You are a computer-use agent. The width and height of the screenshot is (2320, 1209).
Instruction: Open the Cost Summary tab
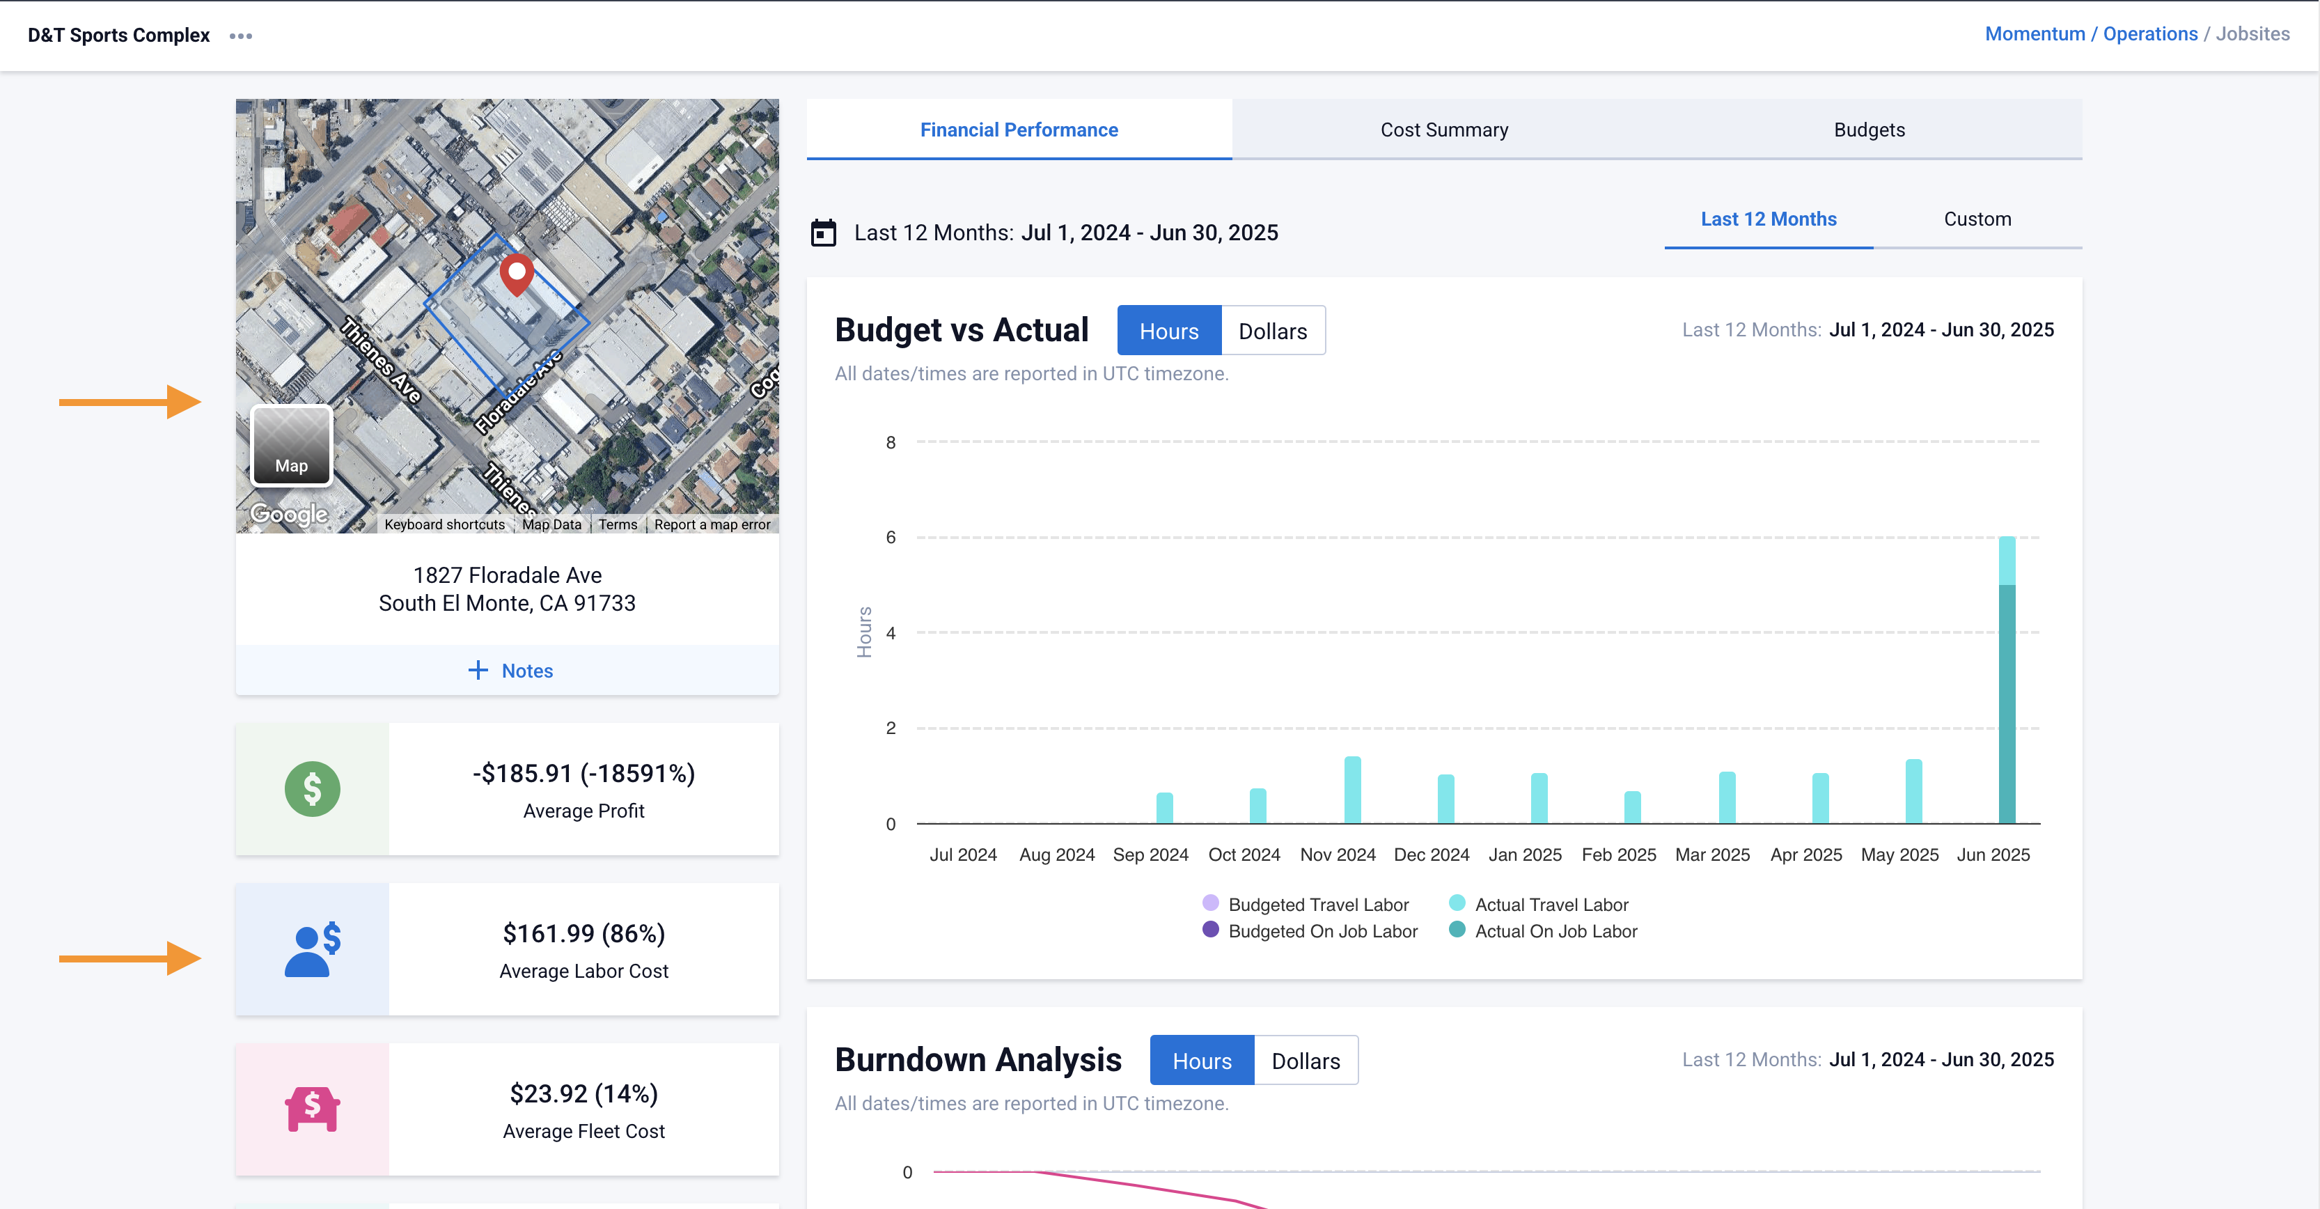click(1443, 130)
